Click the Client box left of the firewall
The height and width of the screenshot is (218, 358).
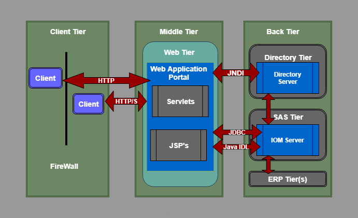tap(46, 78)
